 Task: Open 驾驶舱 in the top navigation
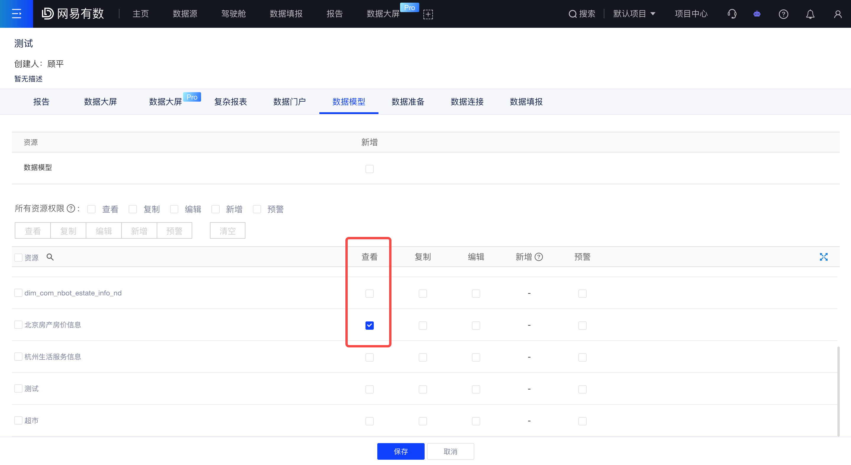point(233,14)
